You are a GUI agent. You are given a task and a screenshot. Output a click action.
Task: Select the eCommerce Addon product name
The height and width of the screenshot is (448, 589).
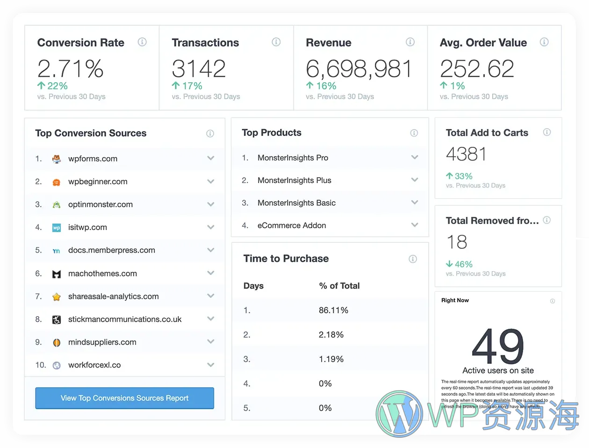pos(292,225)
